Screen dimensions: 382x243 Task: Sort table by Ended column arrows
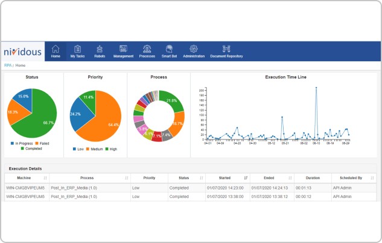(x=290, y=178)
